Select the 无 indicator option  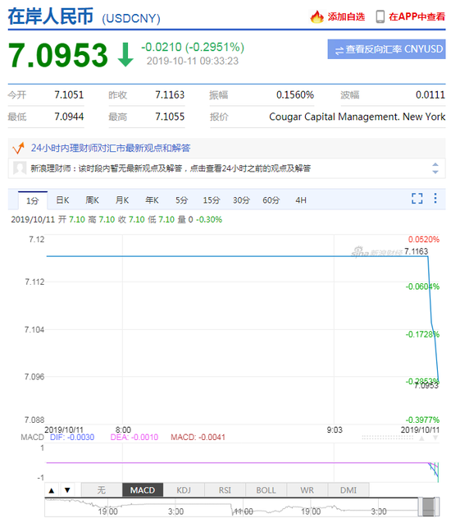(x=102, y=490)
